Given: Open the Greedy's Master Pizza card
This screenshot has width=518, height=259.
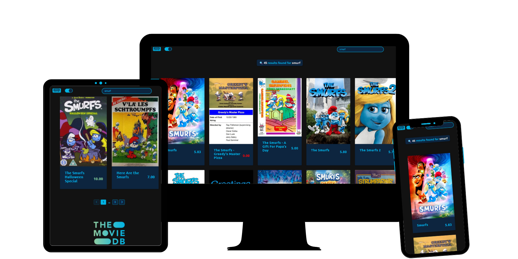Looking at the screenshot, I should click(x=231, y=121).
